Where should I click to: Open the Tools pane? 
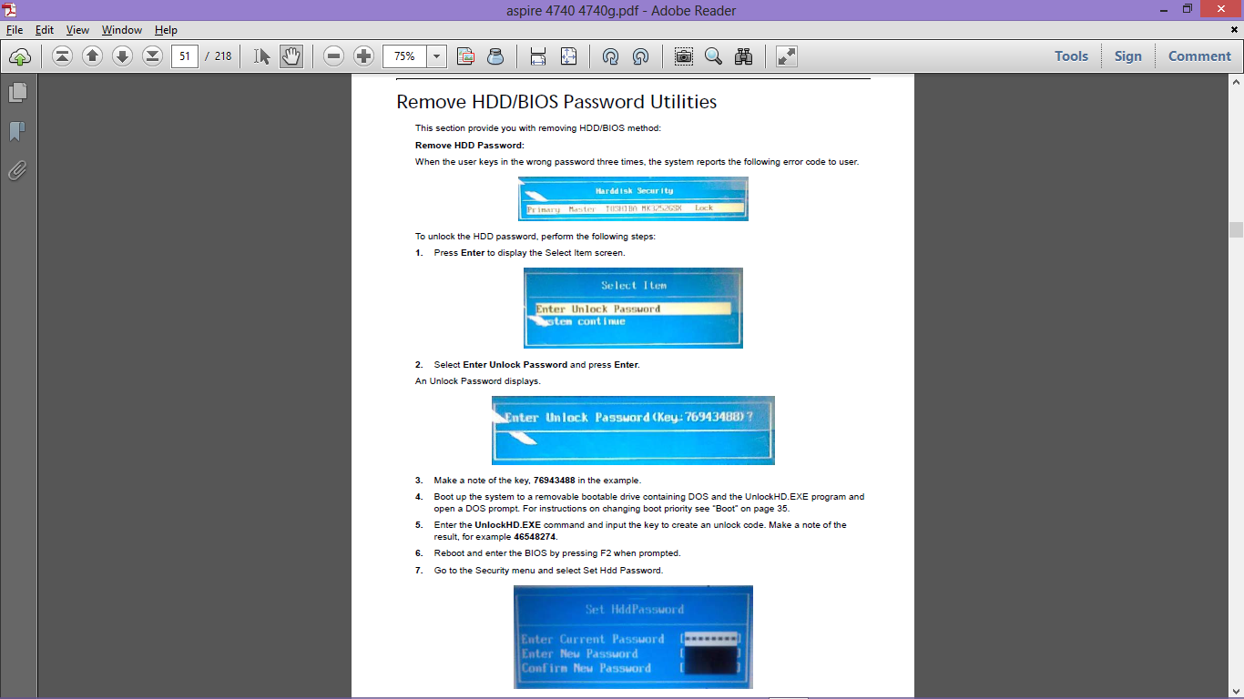pyautogui.click(x=1072, y=56)
